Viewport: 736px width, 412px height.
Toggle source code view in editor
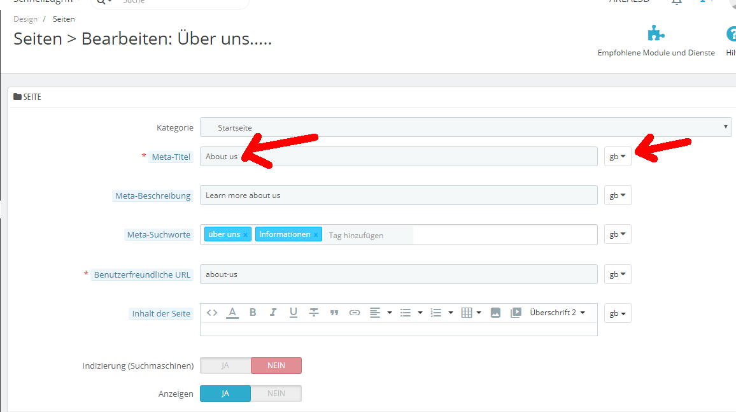pyautogui.click(x=211, y=313)
